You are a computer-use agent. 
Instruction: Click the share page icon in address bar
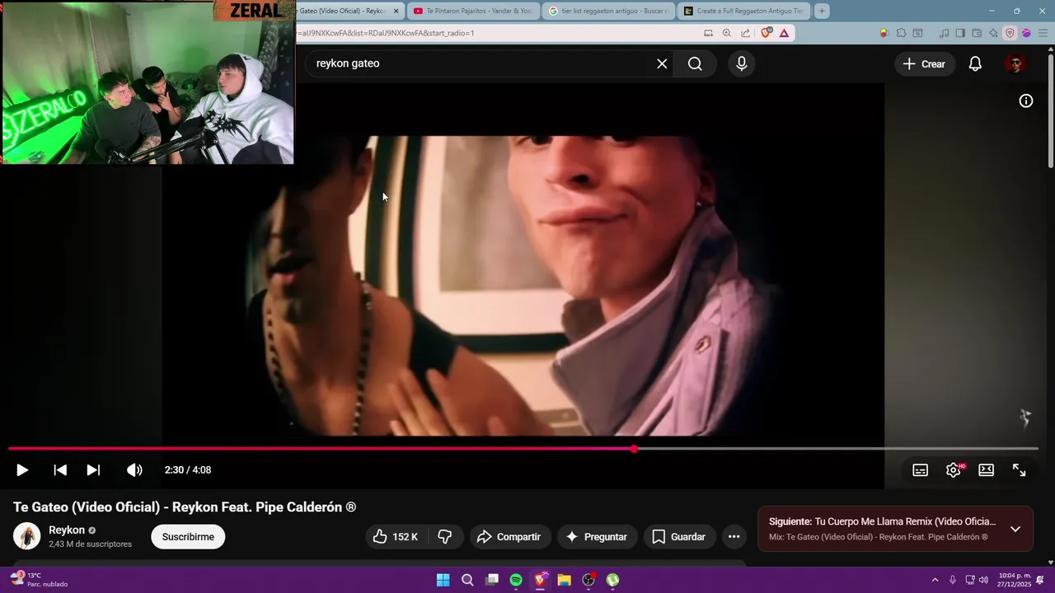point(745,33)
